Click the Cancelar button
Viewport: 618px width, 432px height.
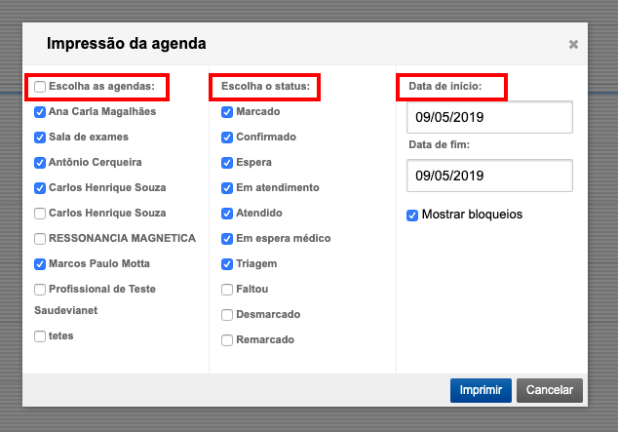pyautogui.click(x=550, y=390)
